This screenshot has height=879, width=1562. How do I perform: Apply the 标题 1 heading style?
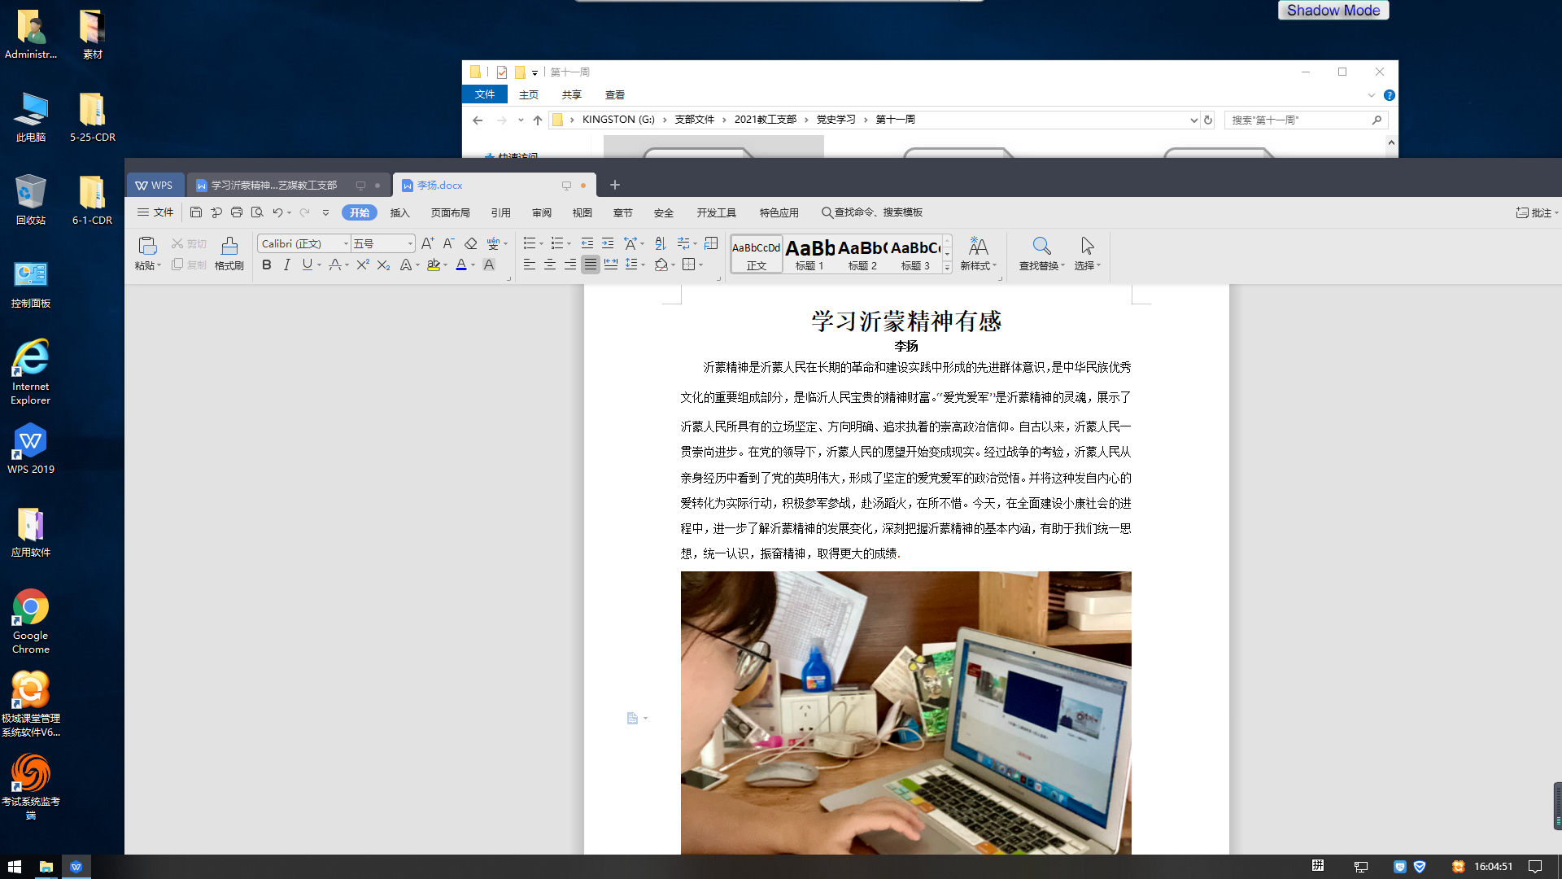(810, 253)
